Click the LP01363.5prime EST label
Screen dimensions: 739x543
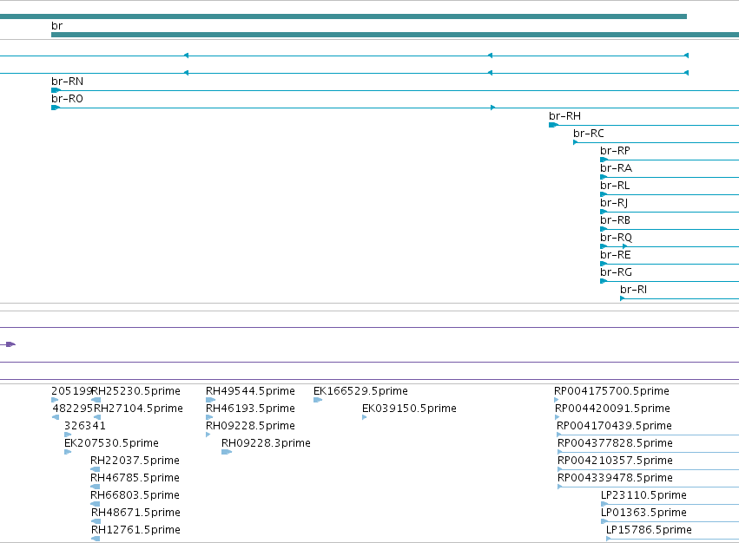643,513
